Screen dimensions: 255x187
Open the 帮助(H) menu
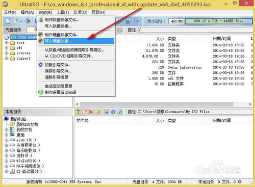[98, 12]
